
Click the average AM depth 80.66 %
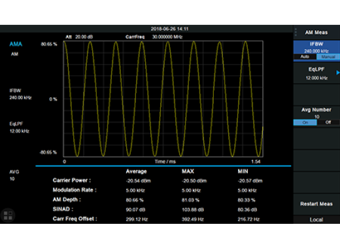pos(135,200)
